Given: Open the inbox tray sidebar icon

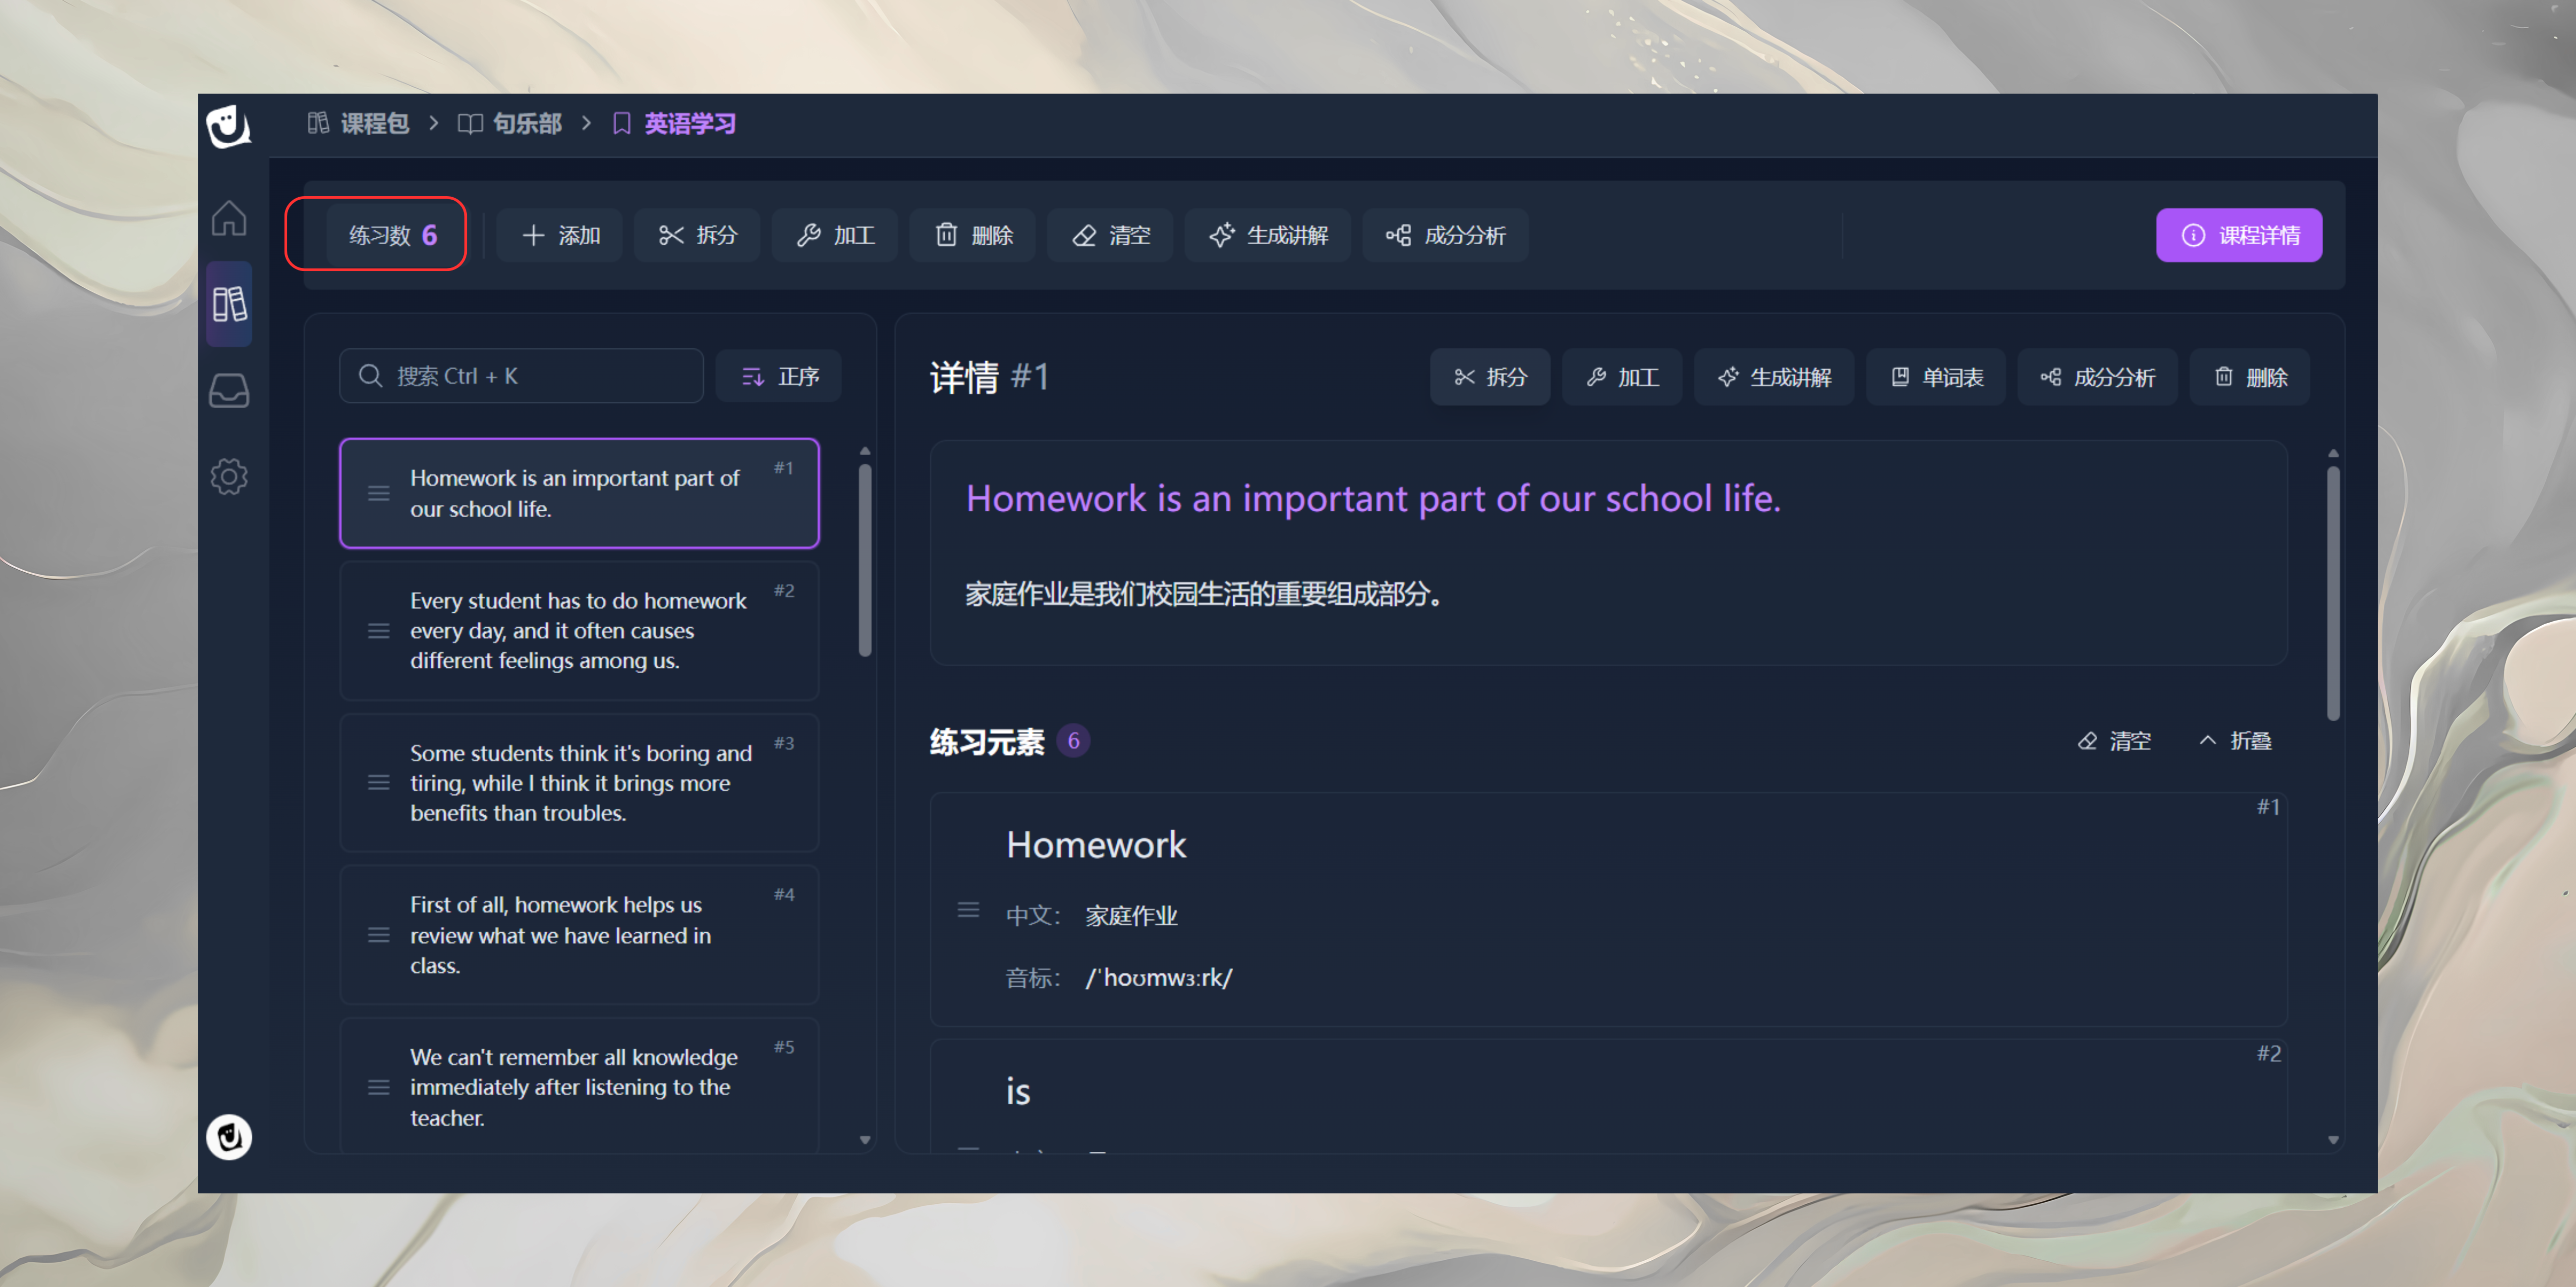Looking at the screenshot, I should click(228, 391).
